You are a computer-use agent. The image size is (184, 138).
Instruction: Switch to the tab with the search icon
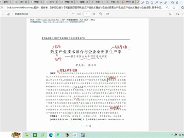coord(82,2)
